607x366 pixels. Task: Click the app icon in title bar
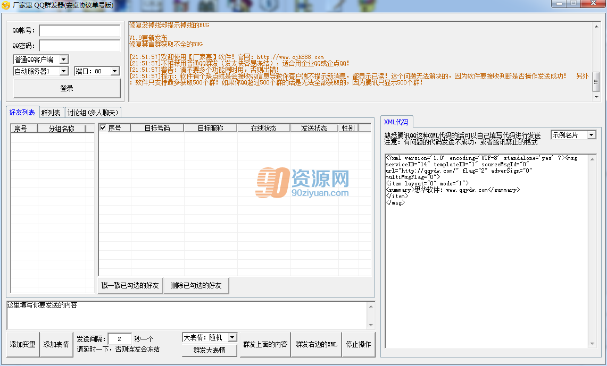pos(5,5)
